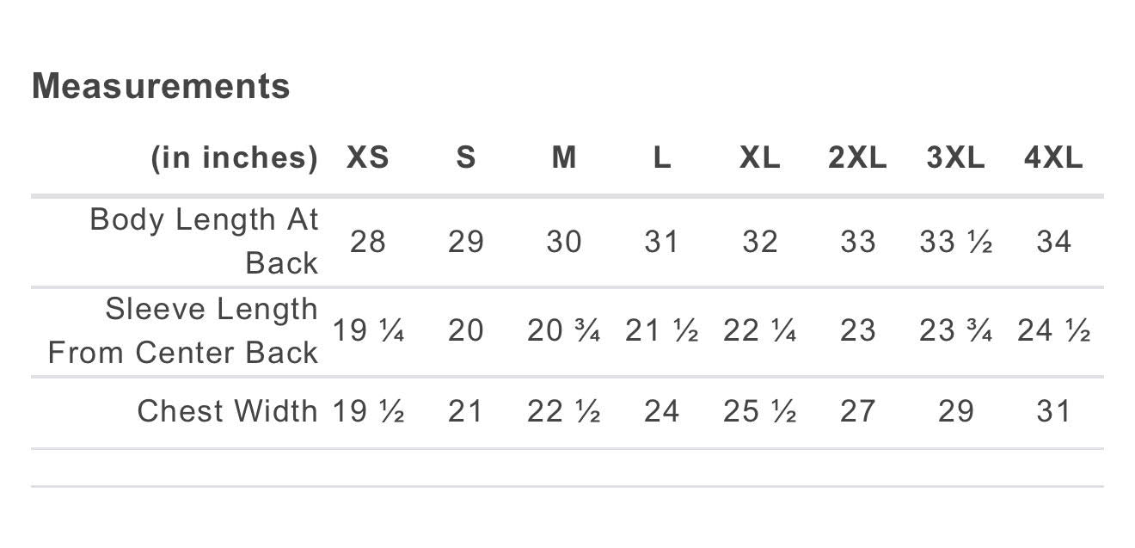
Task: Select the XS column header
Action: (x=368, y=157)
